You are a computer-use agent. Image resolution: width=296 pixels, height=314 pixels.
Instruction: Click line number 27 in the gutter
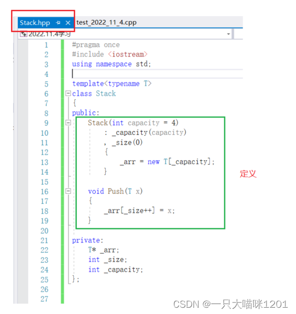click(44, 299)
